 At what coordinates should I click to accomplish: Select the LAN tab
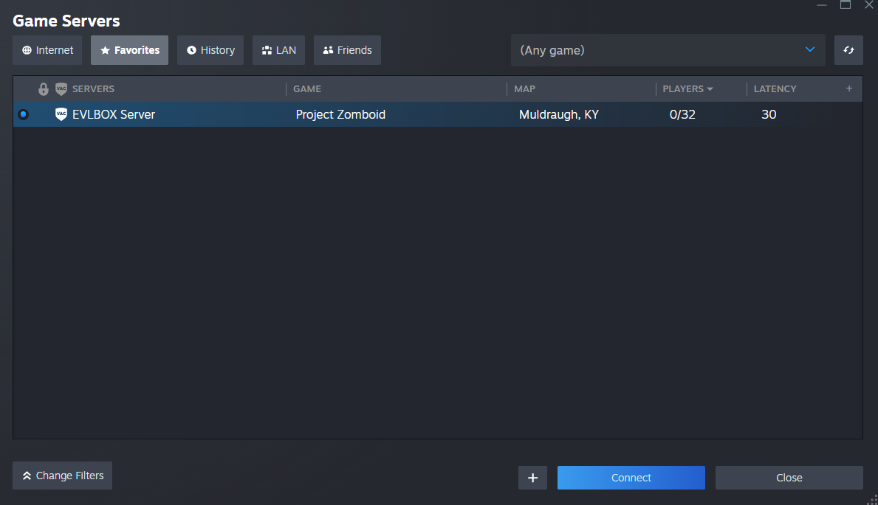pyautogui.click(x=278, y=50)
